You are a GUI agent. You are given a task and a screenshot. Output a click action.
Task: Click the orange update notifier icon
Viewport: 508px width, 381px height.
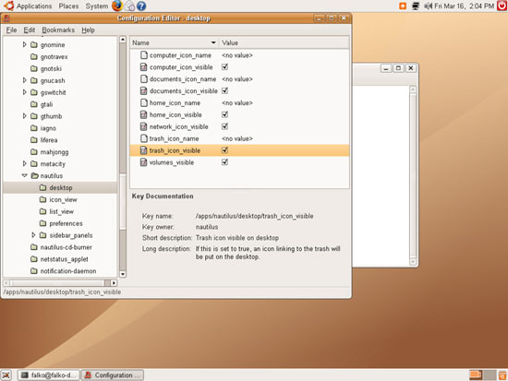point(403,6)
